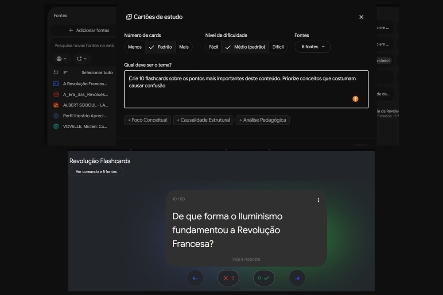Click the Revolução Flashcards title
This screenshot has height=295, width=443.
[x=100, y=161]
